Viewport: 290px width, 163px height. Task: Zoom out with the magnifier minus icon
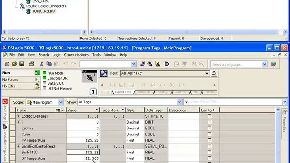point(202,64)
